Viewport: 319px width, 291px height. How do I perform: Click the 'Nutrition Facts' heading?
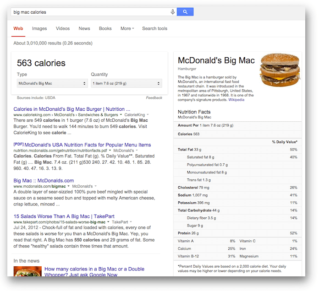tap(194, 112)
